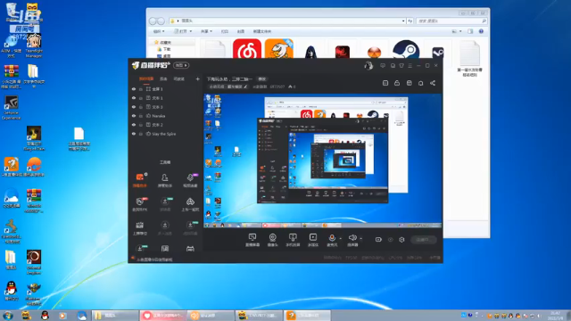This screenshot has width=571, height=321.
Task: Switch to the second scene tab
Action: 163,79
